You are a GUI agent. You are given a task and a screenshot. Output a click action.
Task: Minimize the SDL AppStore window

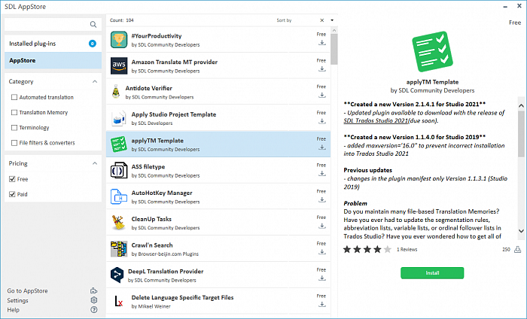(505, 7)
